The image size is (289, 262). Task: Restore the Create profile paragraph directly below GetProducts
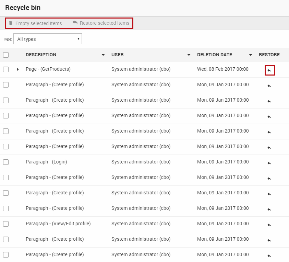point(269,86)
